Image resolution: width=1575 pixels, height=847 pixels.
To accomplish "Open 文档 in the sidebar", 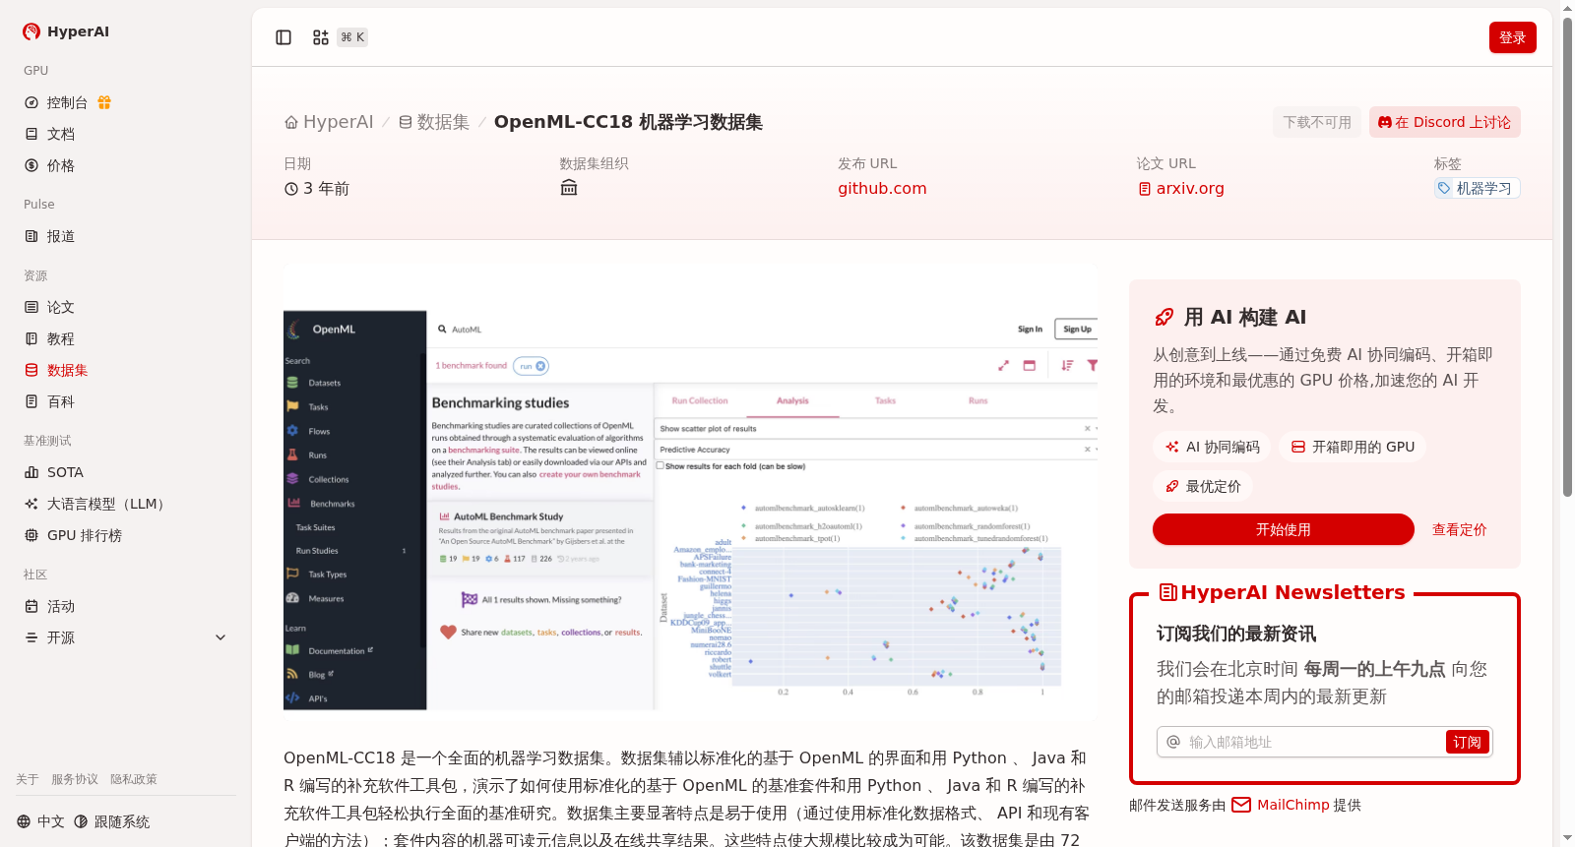I will (x=61, y=134).
